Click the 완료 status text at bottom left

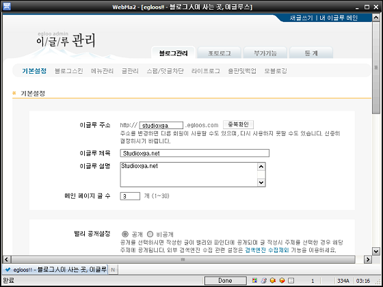pos(9,281)
